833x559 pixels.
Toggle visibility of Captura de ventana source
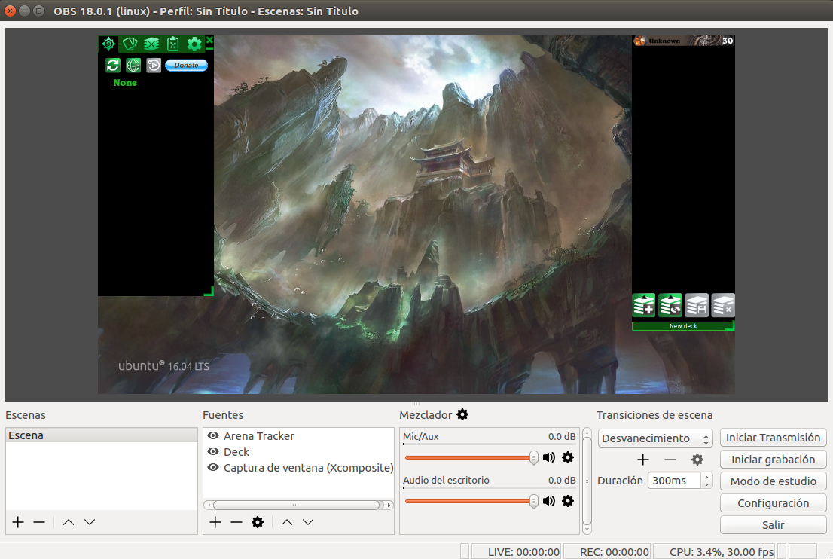point(213,468)
